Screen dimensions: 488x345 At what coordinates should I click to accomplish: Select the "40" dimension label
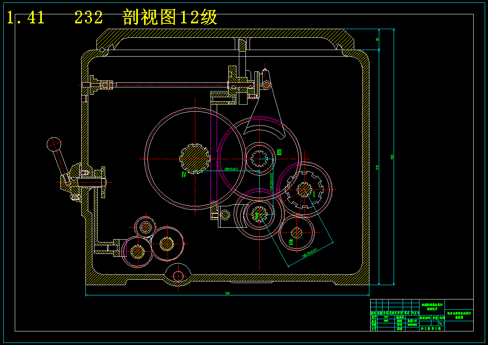pyautogui.click(x=378, y=39)
